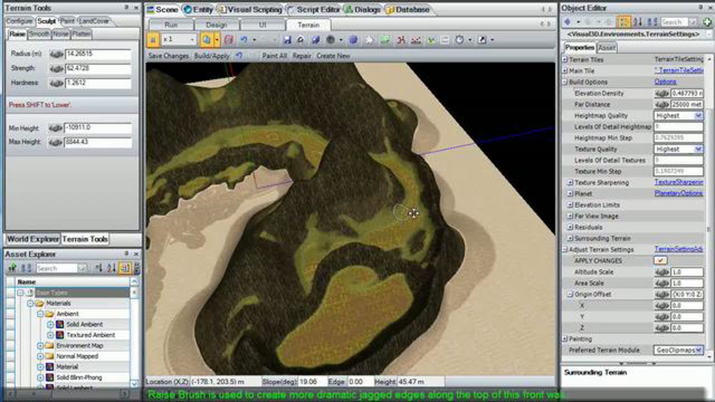Click the blue back arrow in Object Editor
Viewport: 715px width, 402px height.
pos(567,22)
